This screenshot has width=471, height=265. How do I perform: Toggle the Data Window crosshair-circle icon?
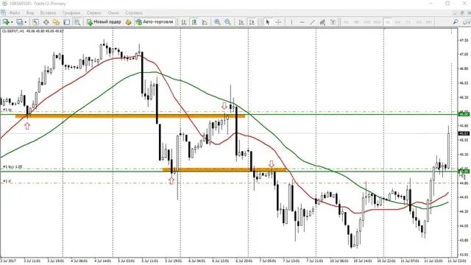(46, 22)
